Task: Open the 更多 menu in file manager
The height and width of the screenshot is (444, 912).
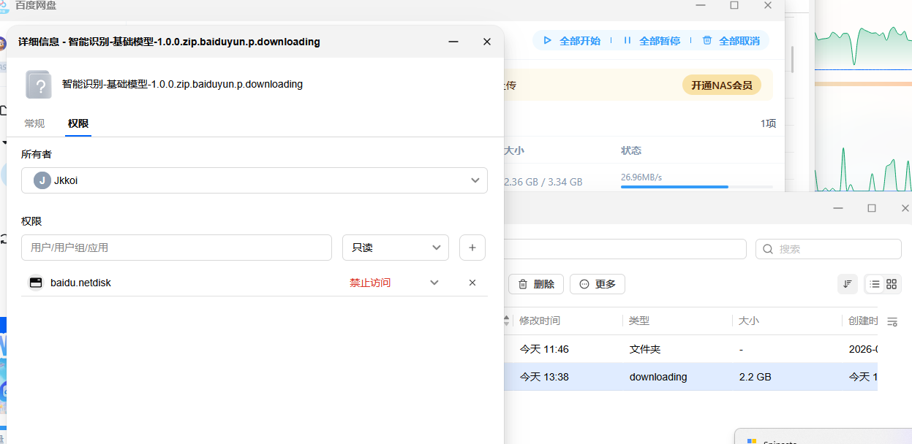Action: point(598,284)
